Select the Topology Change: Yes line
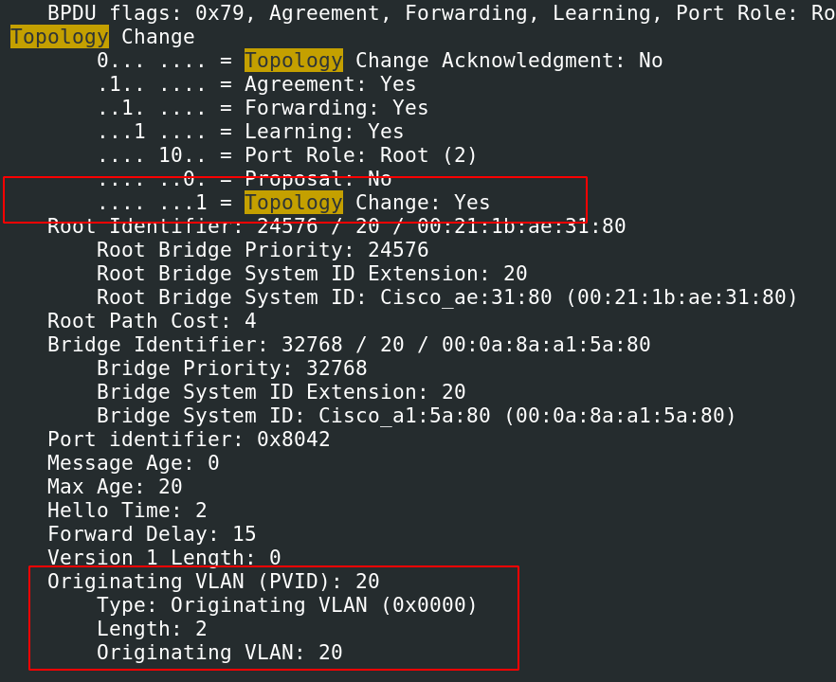This screenshot has width=836, height=682. pos(293,203)
